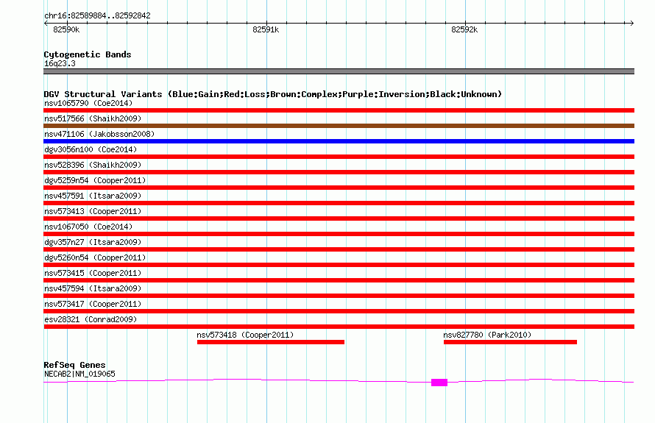Select the red nsv1065790 loss bar

pos(339,110)
